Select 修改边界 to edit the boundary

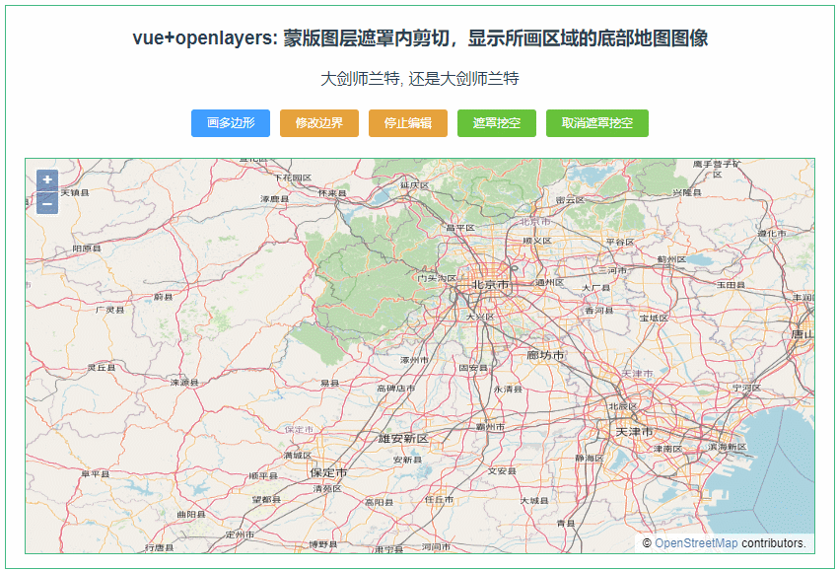(321, 123)
